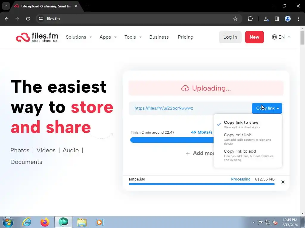Open the Business page
Image resolution: width=305 pixels, height=228 pixels.
(159, 37)
